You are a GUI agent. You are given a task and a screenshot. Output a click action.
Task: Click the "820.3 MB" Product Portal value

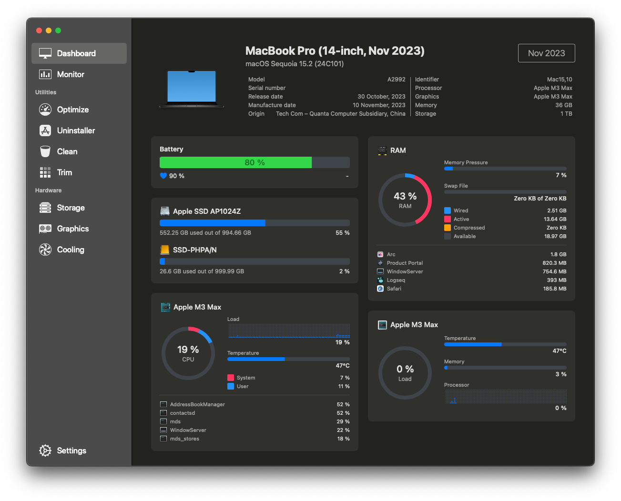(555, 263)
